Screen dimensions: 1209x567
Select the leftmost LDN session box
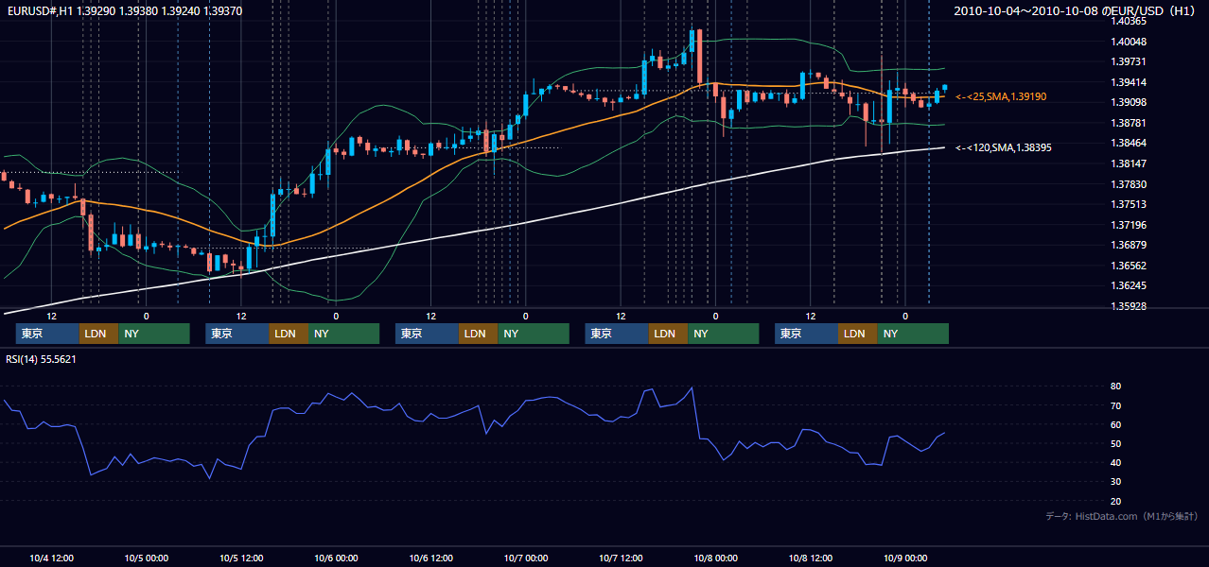(98, 334)
